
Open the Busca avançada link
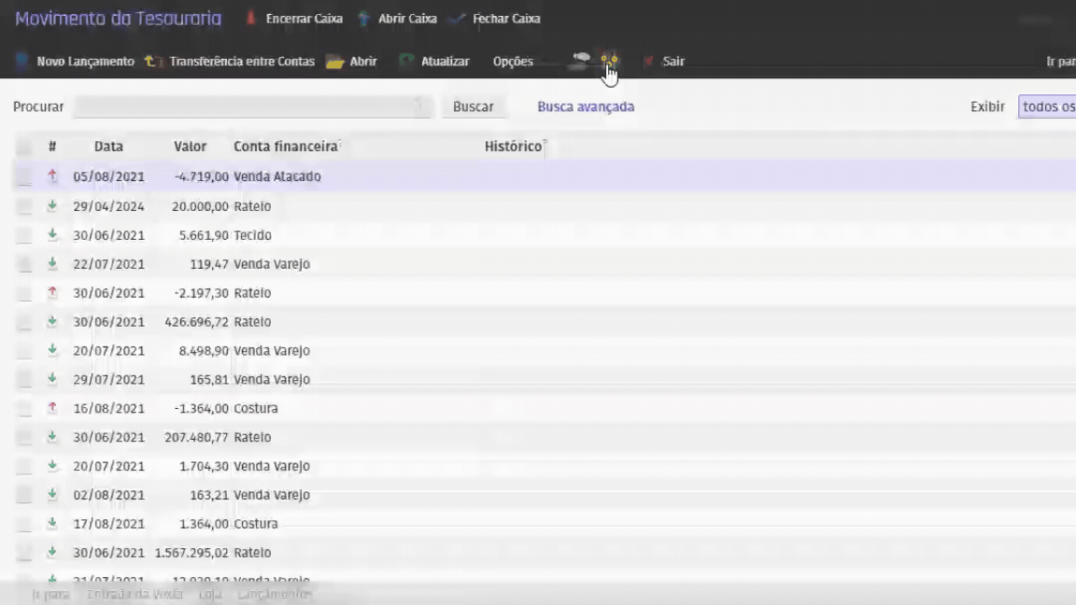[x=586, y=106]
